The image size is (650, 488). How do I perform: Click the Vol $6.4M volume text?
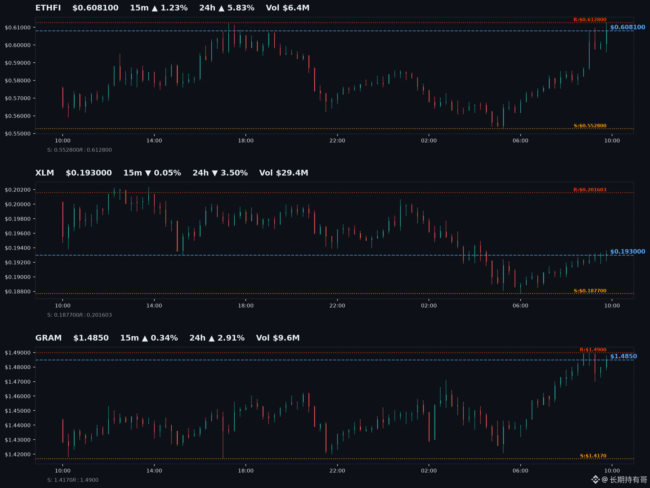(288, 8)
